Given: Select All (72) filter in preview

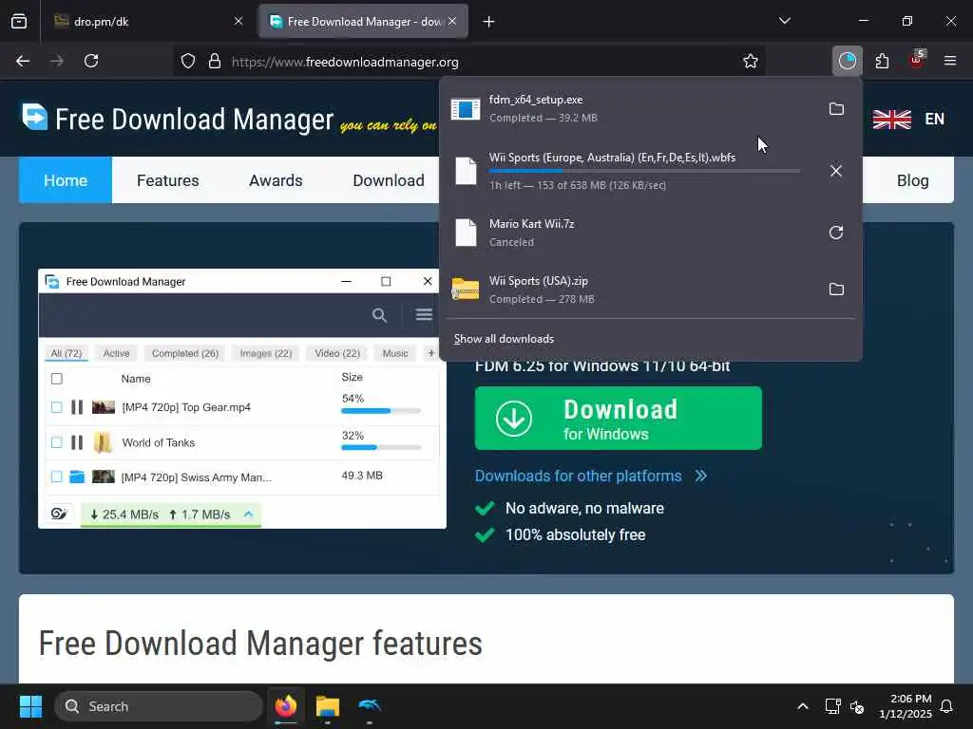Looking at the screenshot, I should [x=67, y=353].
